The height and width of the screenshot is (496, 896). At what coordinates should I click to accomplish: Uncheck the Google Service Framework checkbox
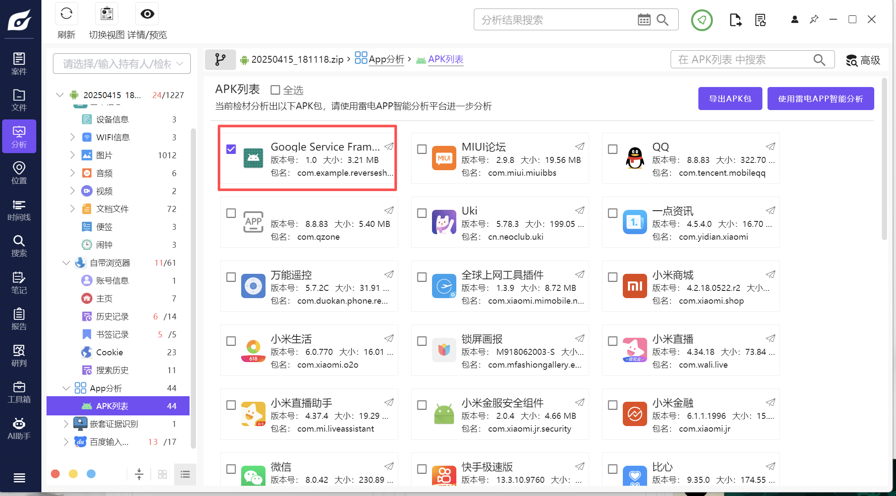tap(231, 149)
